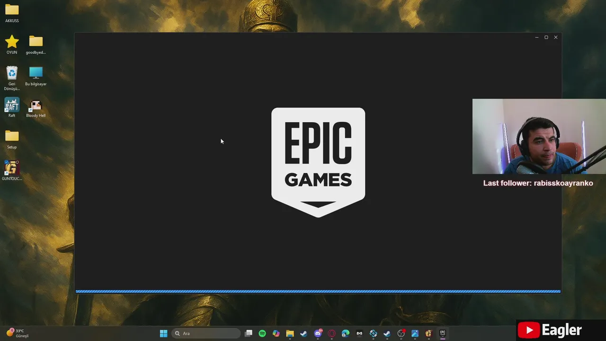
Task: Open the OYUN star shortcut
Action: [12, 45]
